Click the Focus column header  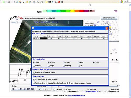click(x=51, y=36)
